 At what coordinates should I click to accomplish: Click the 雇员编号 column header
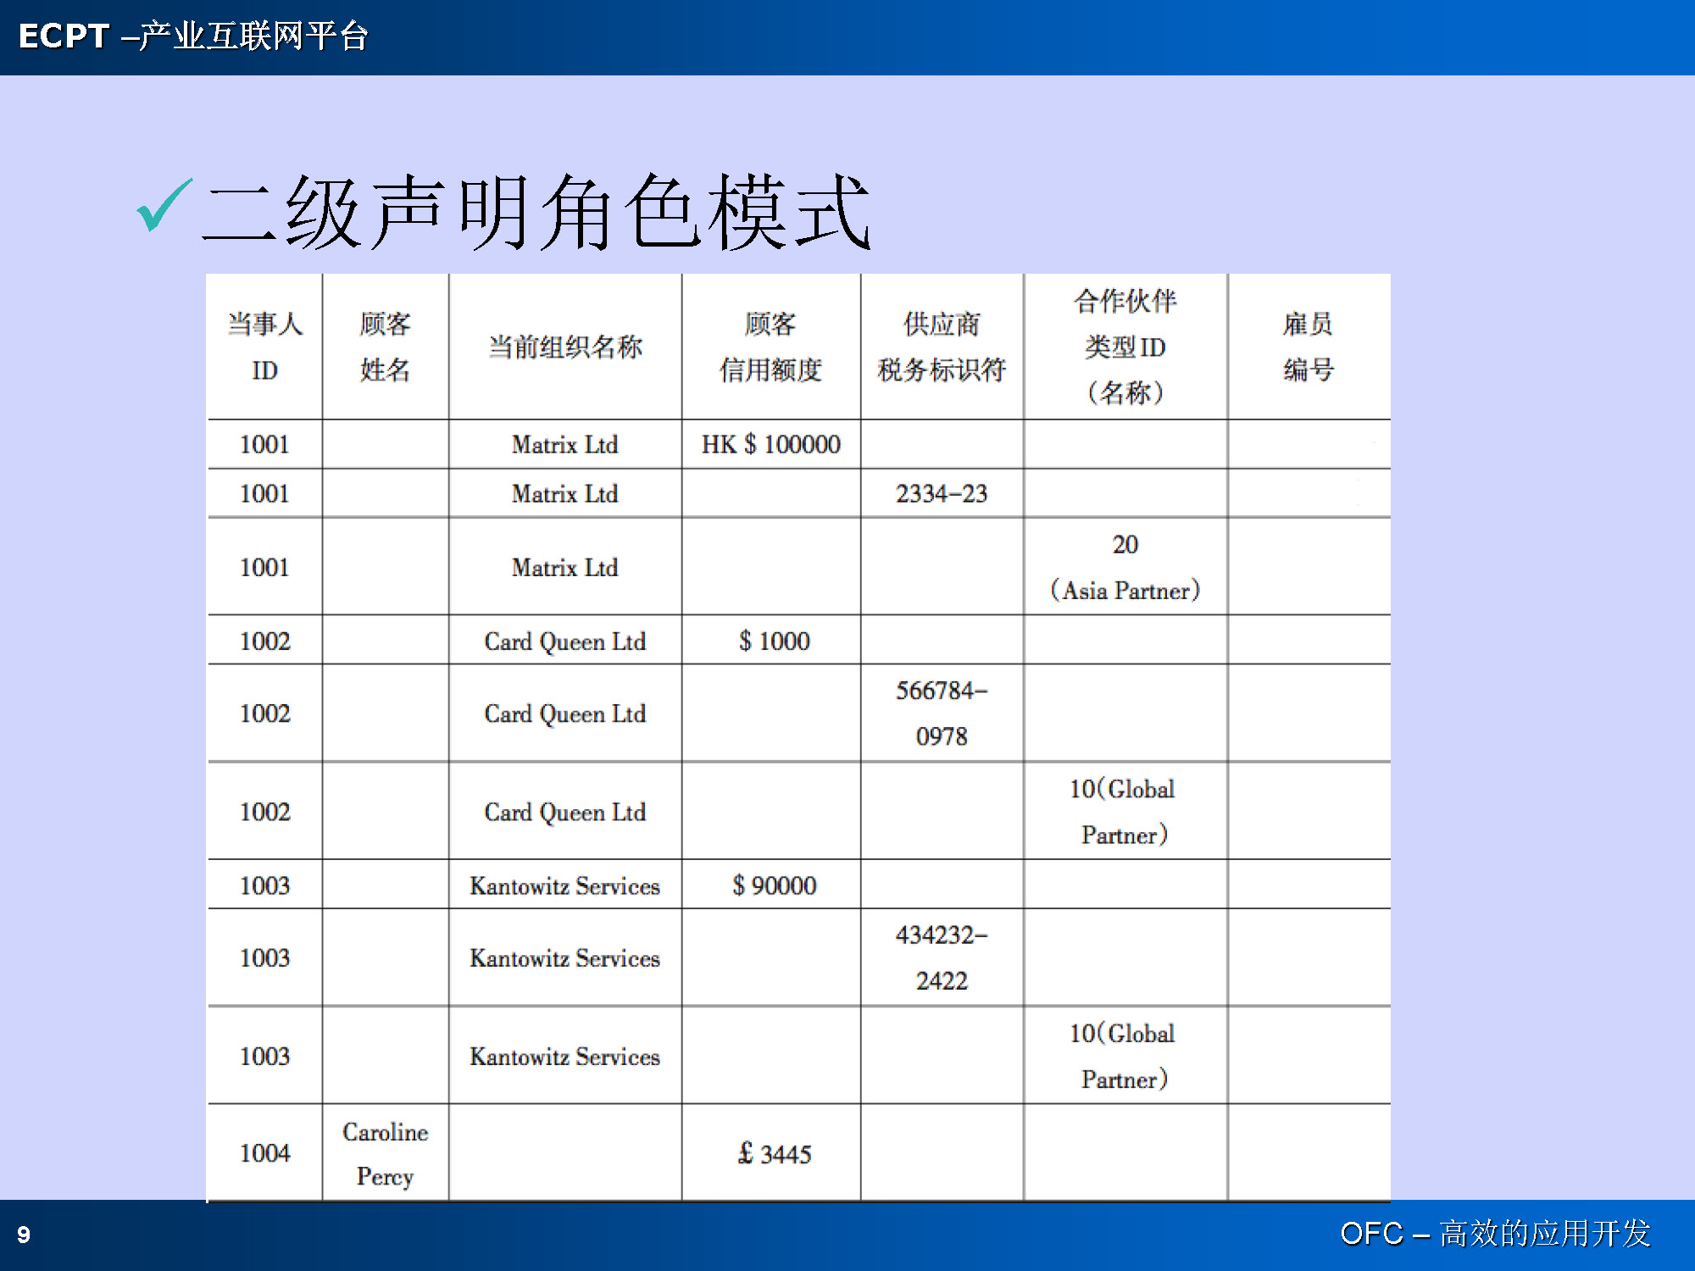click(x=1308, y=347)
